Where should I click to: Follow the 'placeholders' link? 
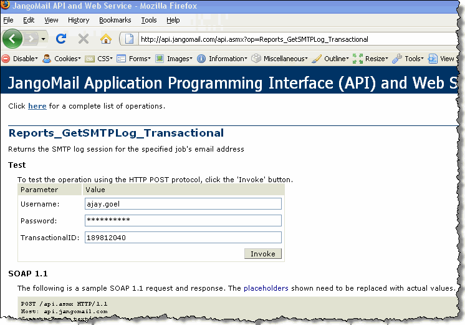click(266, 288)
